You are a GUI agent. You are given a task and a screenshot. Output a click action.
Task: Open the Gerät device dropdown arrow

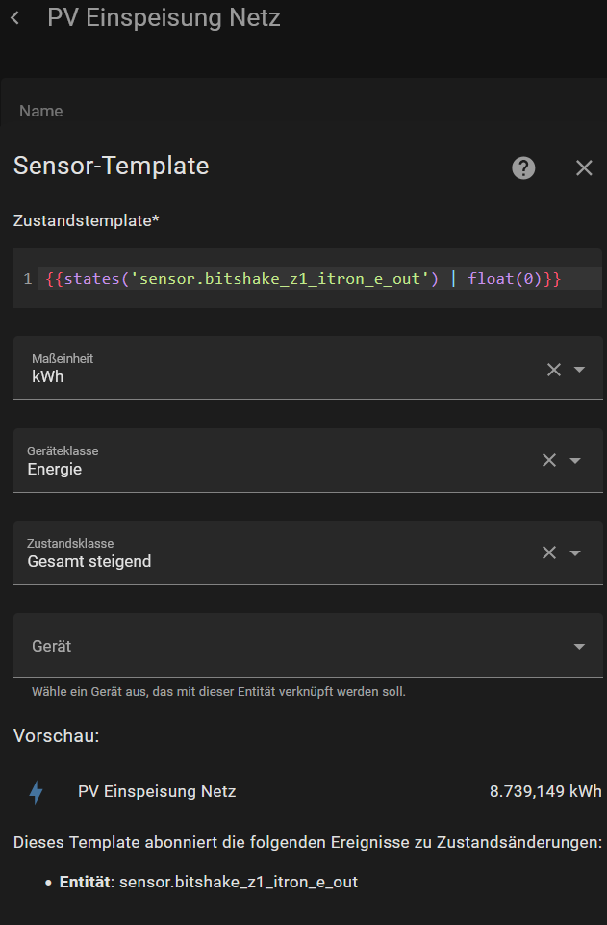[579, 647]
